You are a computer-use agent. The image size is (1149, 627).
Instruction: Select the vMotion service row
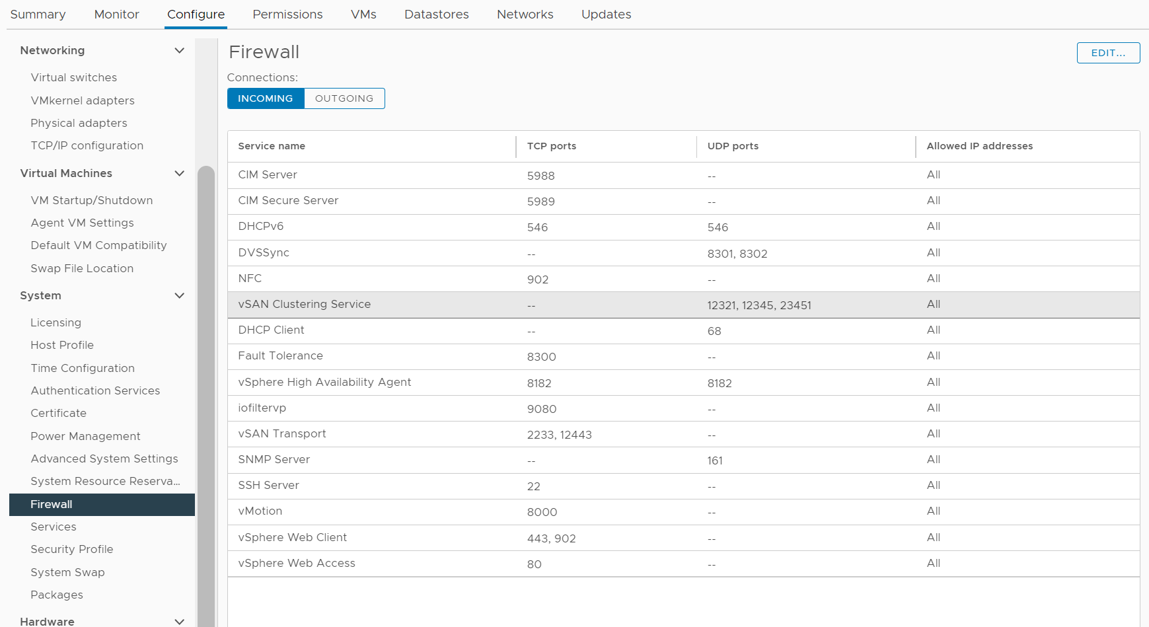683,511
